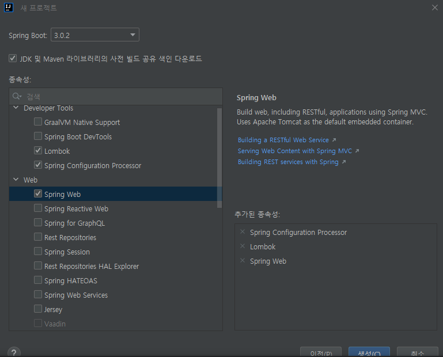Open Building REST services with Spring link
The image size is (443, 357).
288,162
